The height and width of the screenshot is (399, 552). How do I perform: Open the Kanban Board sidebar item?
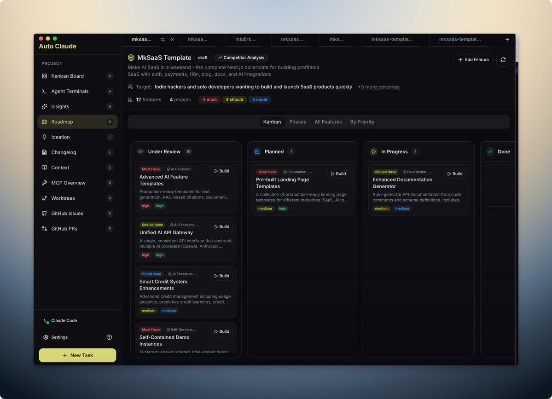click(77, 76)
